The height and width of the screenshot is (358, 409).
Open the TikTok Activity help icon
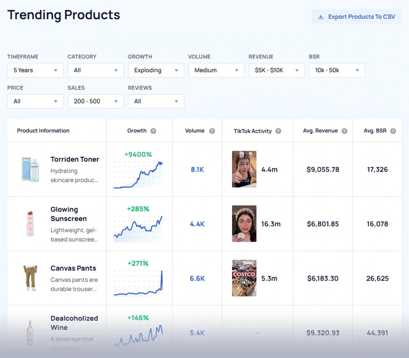pos(278,130)
